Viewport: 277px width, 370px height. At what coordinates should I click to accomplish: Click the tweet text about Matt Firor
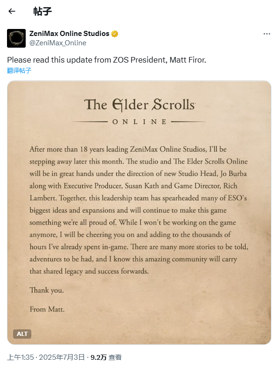point(107,60)
